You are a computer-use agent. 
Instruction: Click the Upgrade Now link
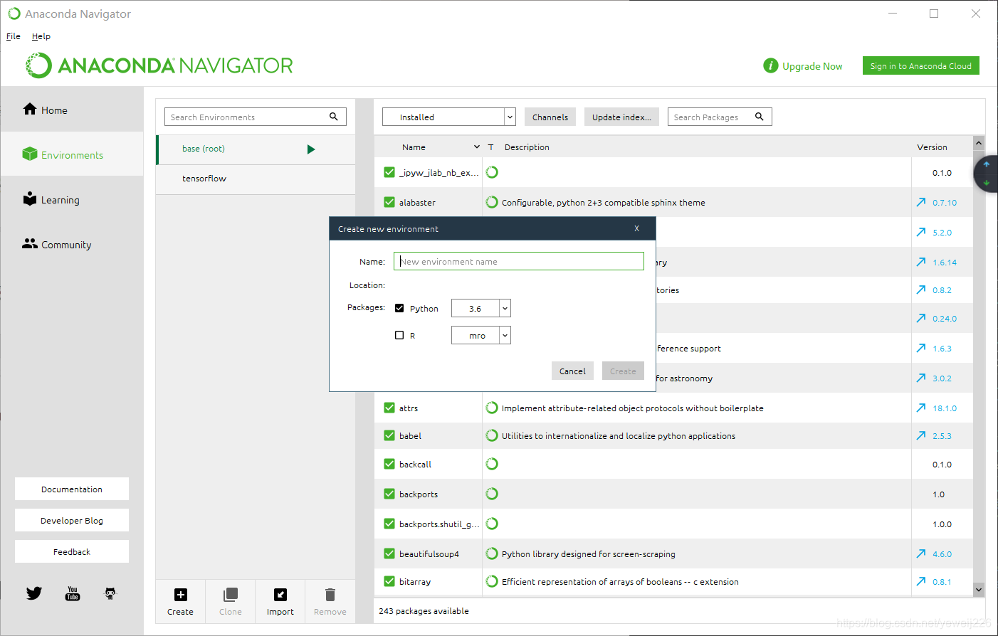click(812, 66)
